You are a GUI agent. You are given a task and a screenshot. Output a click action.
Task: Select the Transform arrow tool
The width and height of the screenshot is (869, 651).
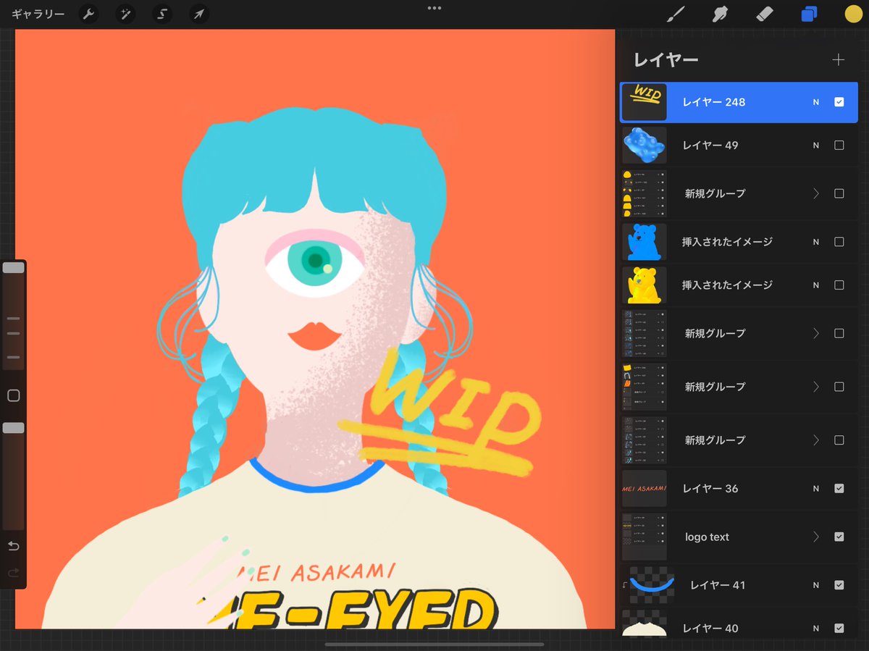click(x=198, y=14)
